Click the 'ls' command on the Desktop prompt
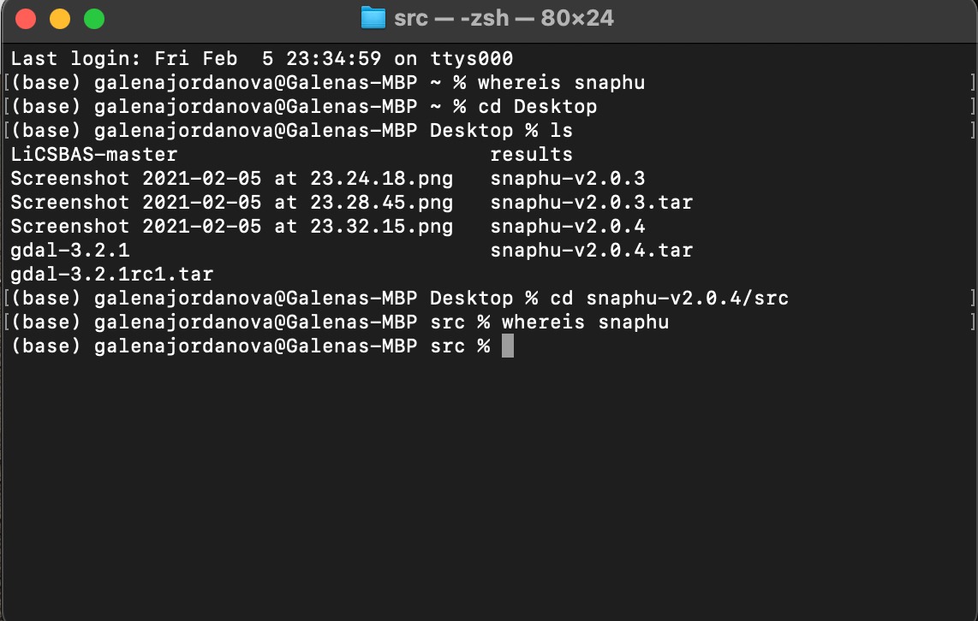 (561, 131)
